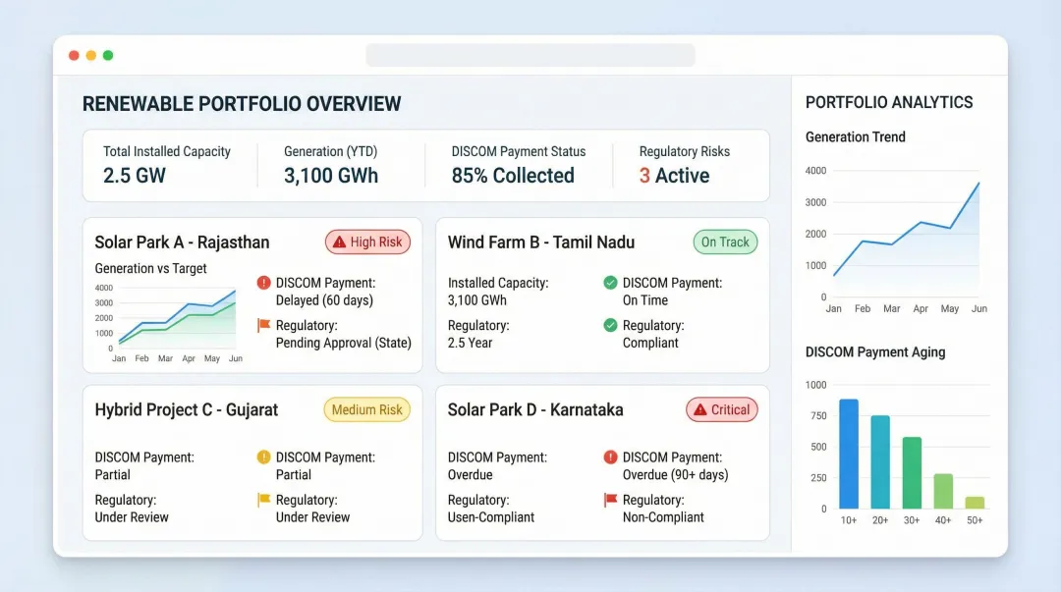Image resolution: width=1061 pixels, height=592 pixels.
Task: Select the Renewable Portfolio Overview header
Action: pyautogui.click(x=243, y=103)
